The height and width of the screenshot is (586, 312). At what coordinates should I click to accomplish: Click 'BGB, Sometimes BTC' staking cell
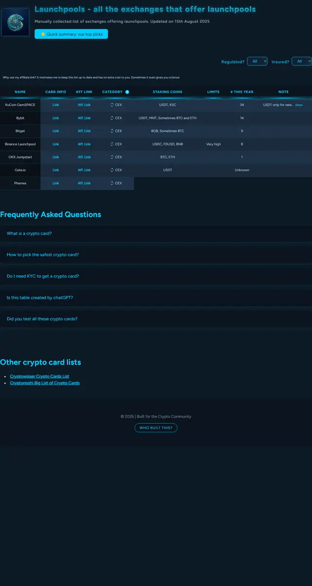(x=167, y=131)
